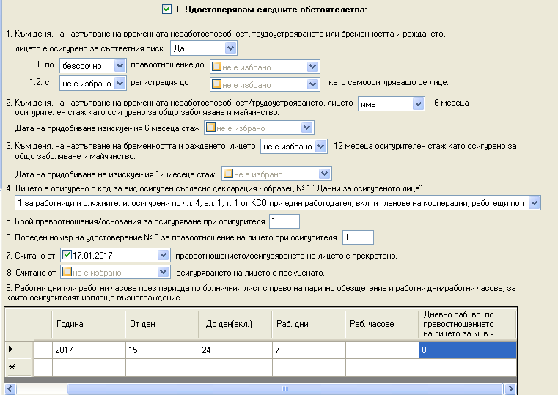Click the 'Раб. часове' empty cell in first row
558x395 pixels.
(x=381, y=350)
